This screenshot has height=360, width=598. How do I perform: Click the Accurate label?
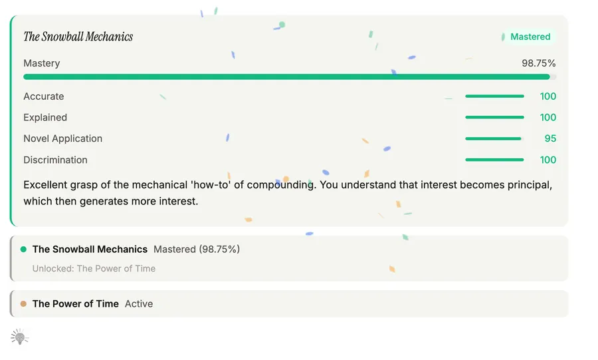43,96
